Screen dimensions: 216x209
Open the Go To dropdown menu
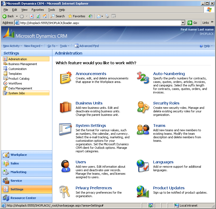[x=52, y=46]
